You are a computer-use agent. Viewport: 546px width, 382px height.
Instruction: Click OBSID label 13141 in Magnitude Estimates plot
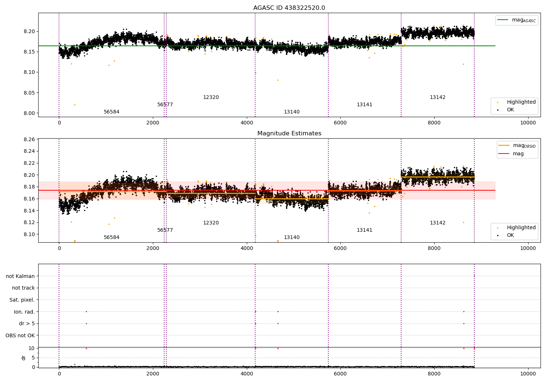[364, 230]
